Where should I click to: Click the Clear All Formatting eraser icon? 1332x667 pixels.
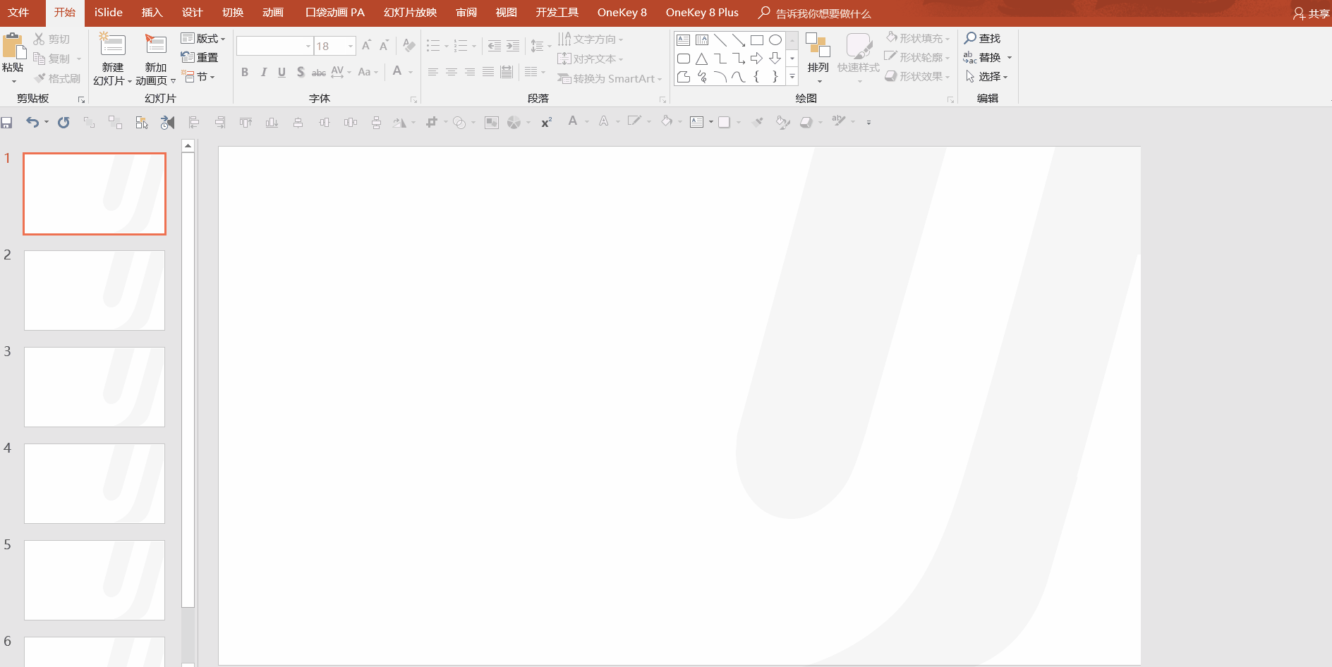pos(408,46)
